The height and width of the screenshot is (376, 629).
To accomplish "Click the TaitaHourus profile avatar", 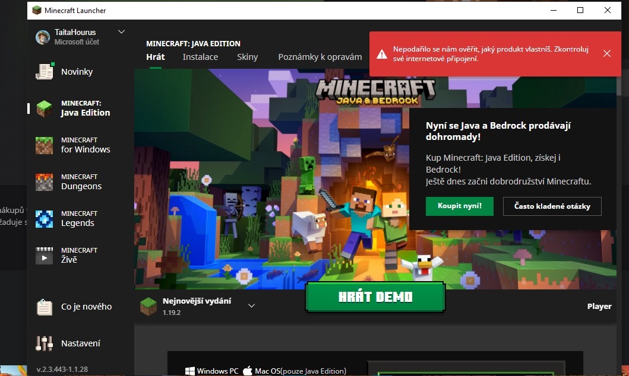I will (x=43, y=37).
